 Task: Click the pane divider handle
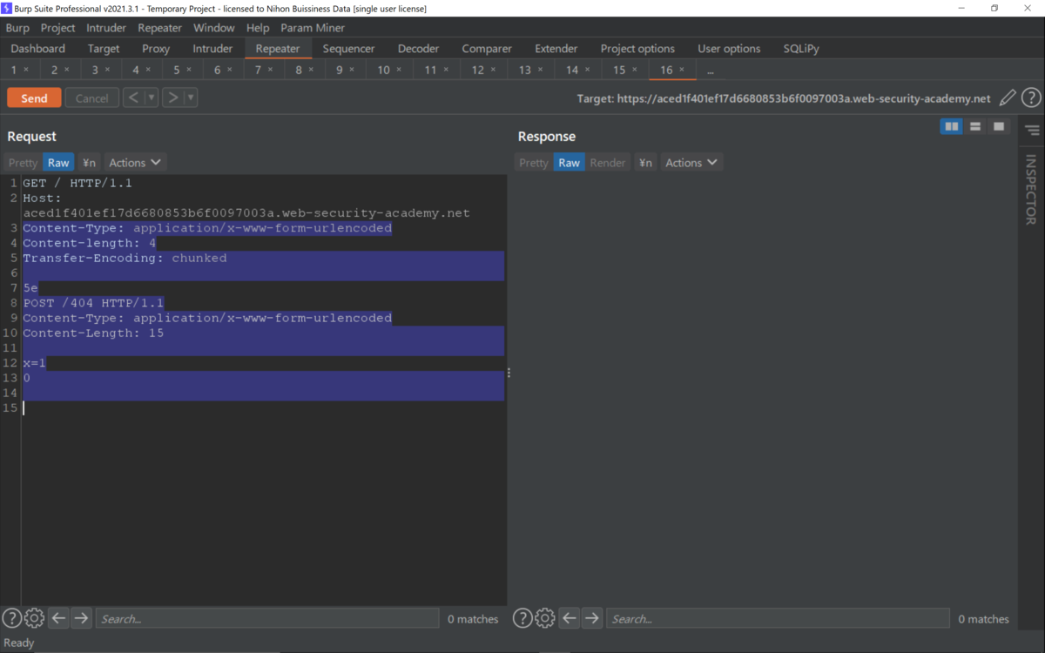click(x=509, y=373)
